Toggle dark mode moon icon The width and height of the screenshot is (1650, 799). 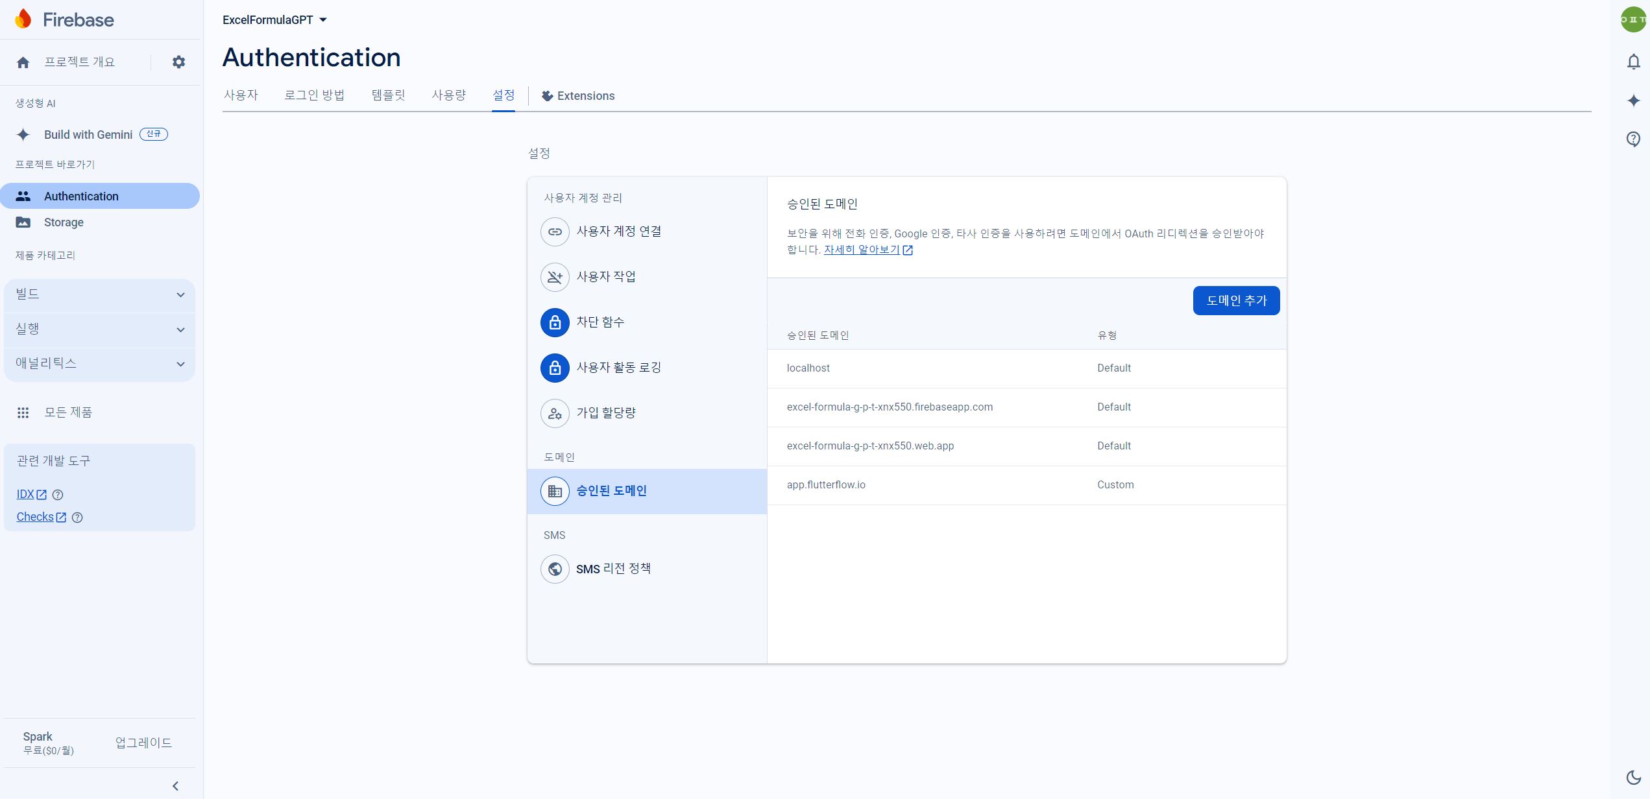1634,778
